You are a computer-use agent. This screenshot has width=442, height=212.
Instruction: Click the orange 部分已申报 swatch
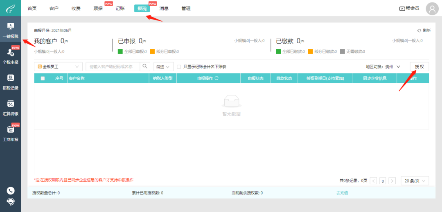point(152,51)
